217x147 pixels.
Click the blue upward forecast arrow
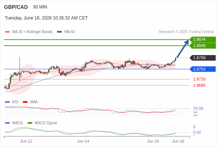coord(183,49)
